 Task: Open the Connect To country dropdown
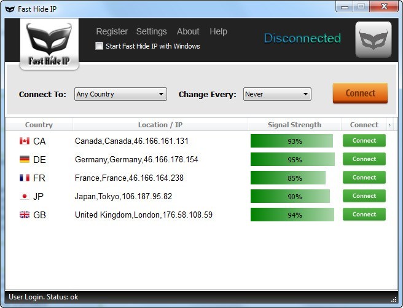[120, 94]
